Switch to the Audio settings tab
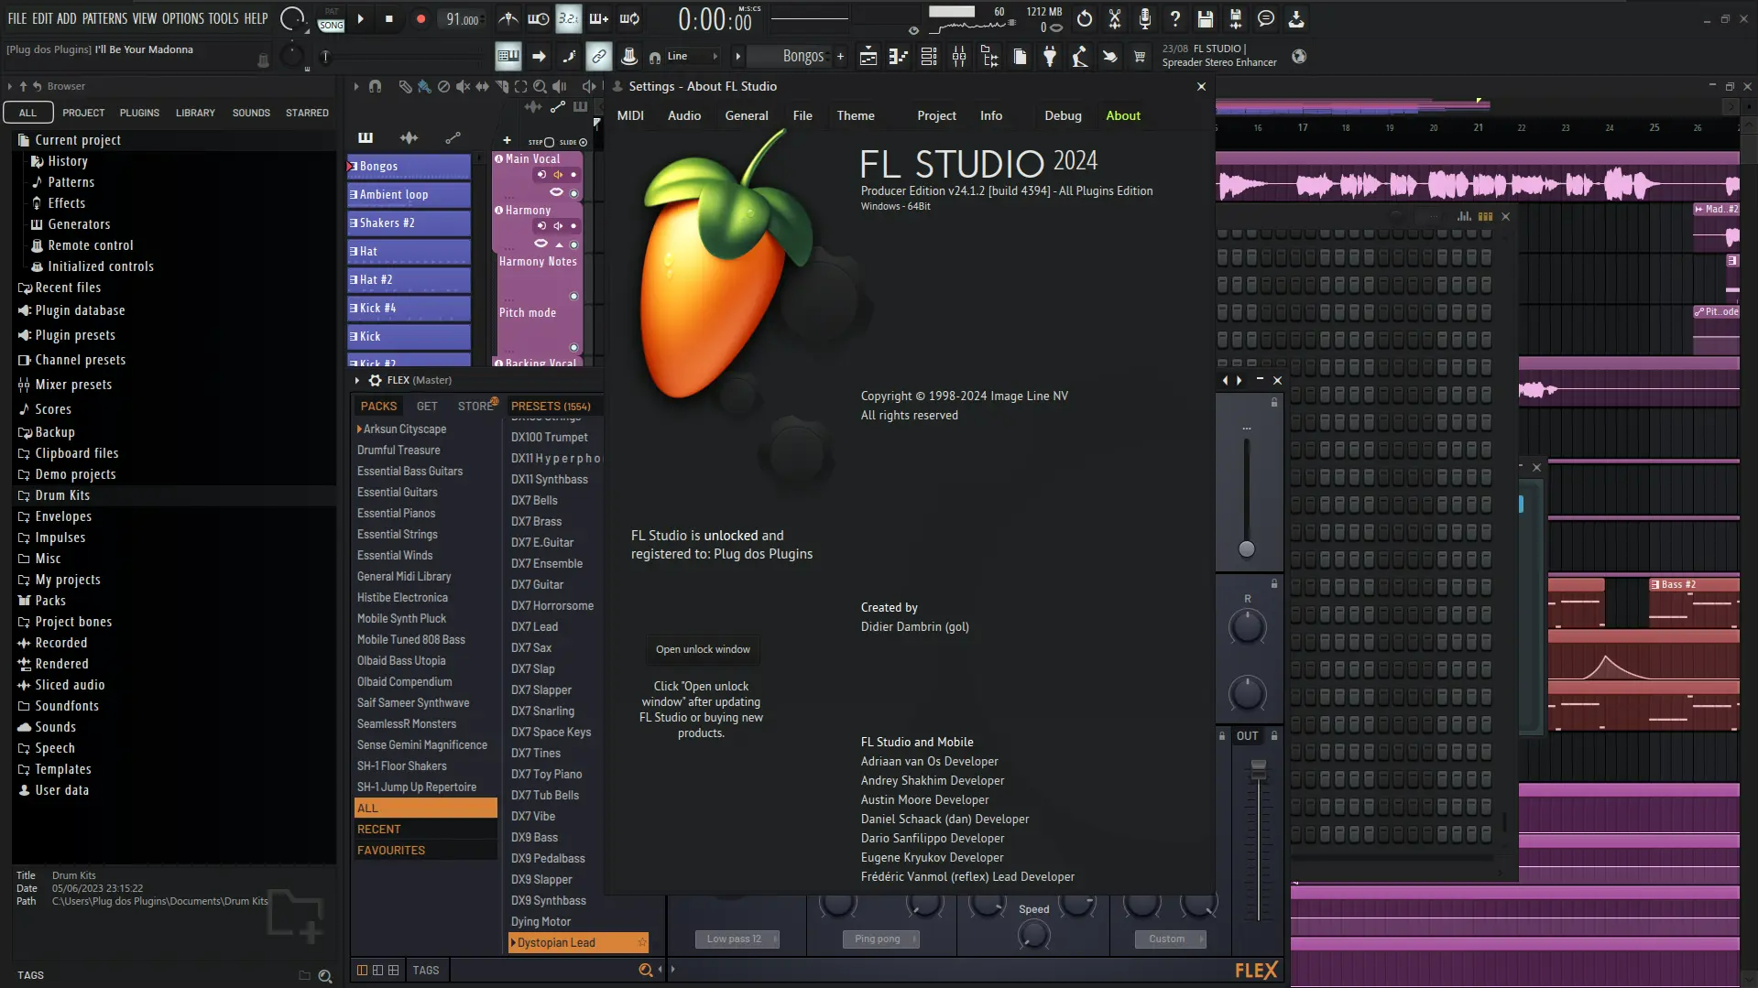This screenshot has width=1758, height=988. (x=683, y=115)
